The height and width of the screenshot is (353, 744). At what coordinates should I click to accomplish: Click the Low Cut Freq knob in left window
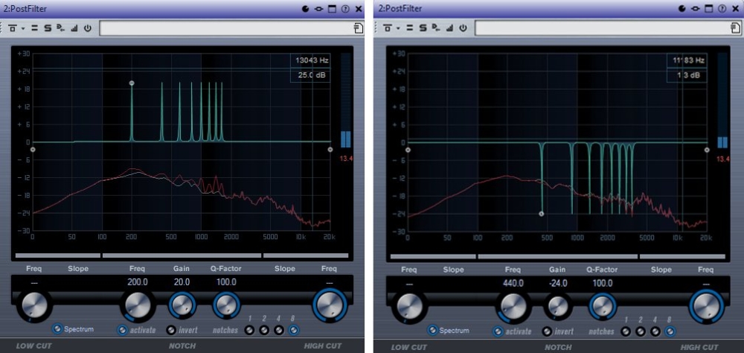33,305
